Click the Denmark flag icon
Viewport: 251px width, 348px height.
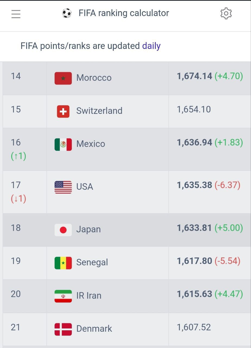coord(63,329)
